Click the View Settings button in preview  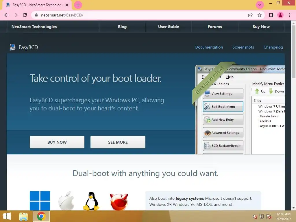(x=223, y=93)
